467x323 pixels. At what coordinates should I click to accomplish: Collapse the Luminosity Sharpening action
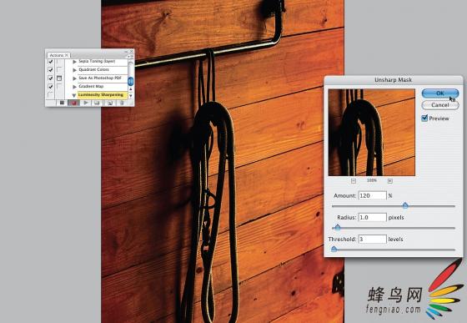74,95
